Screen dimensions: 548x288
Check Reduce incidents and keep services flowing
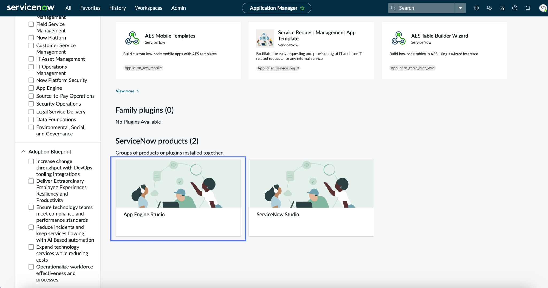[31, 227]
